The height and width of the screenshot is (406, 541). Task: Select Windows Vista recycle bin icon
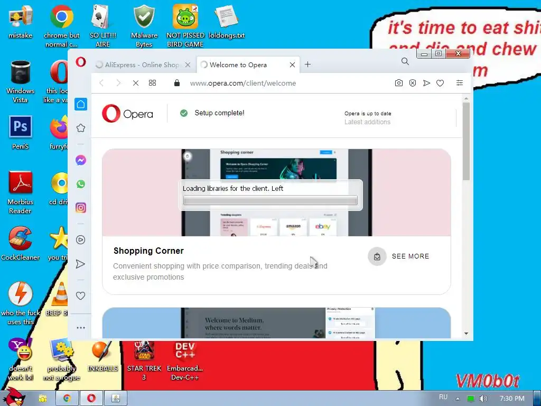click(21, 82)
